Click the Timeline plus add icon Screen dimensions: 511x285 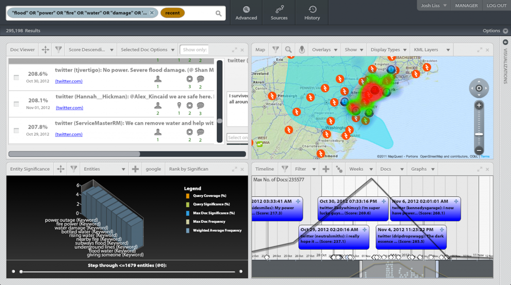[x=325, y=169]
